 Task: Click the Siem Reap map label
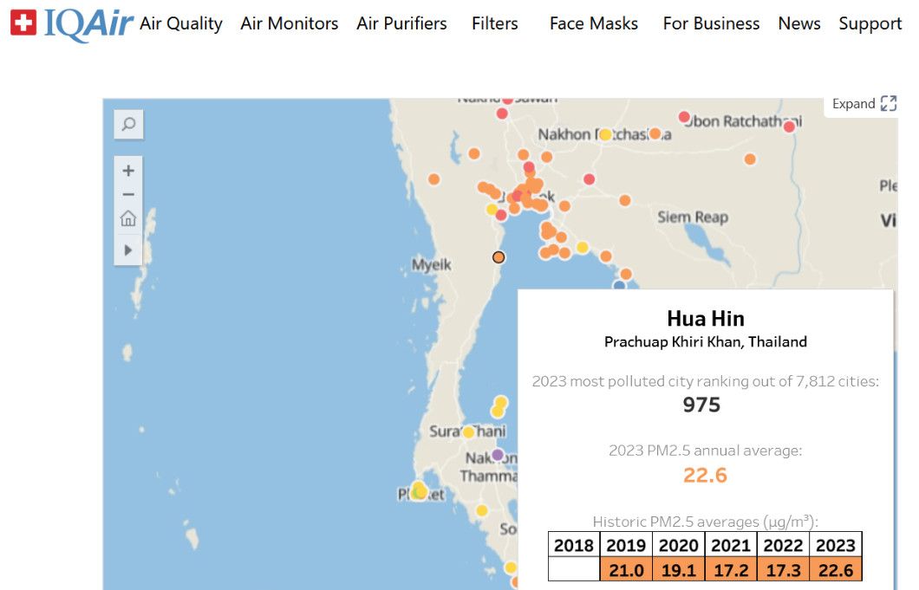pos(693,217)
